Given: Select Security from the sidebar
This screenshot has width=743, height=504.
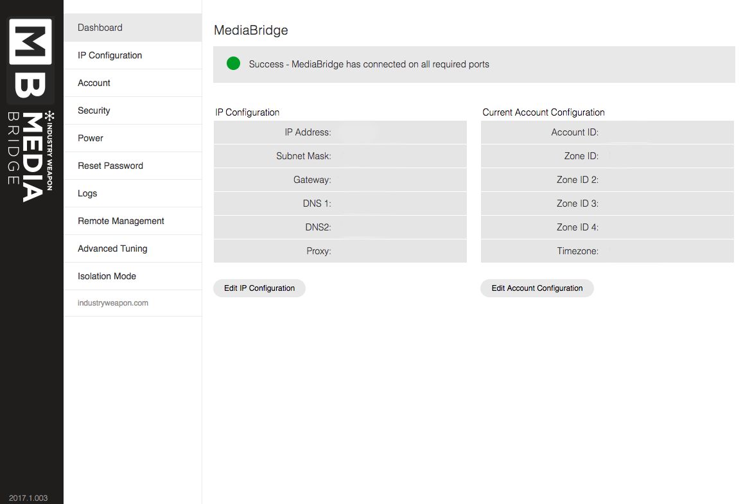Looking at the screenshot, I should click(x=133, y=110).
